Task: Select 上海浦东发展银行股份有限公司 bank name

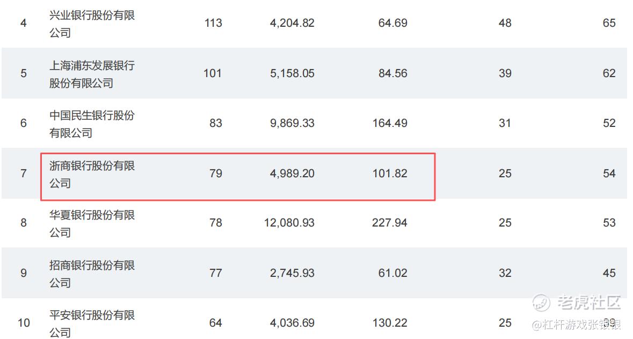Action: click(92, 74)
